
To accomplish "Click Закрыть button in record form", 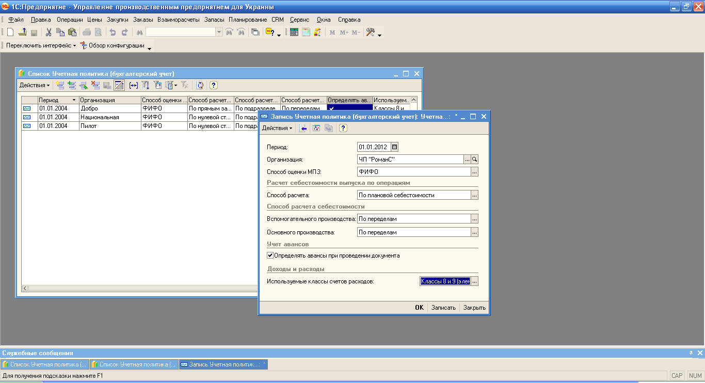I will (474, 308).
